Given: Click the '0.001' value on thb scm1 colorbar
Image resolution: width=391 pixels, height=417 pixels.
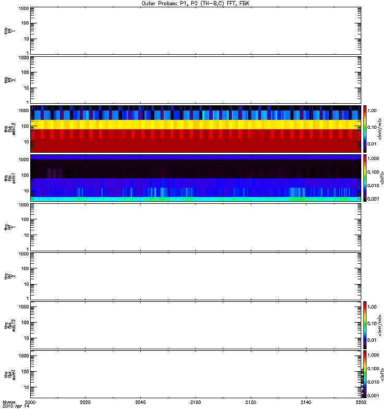Looking at the screenshot, I should pos(373,199).
